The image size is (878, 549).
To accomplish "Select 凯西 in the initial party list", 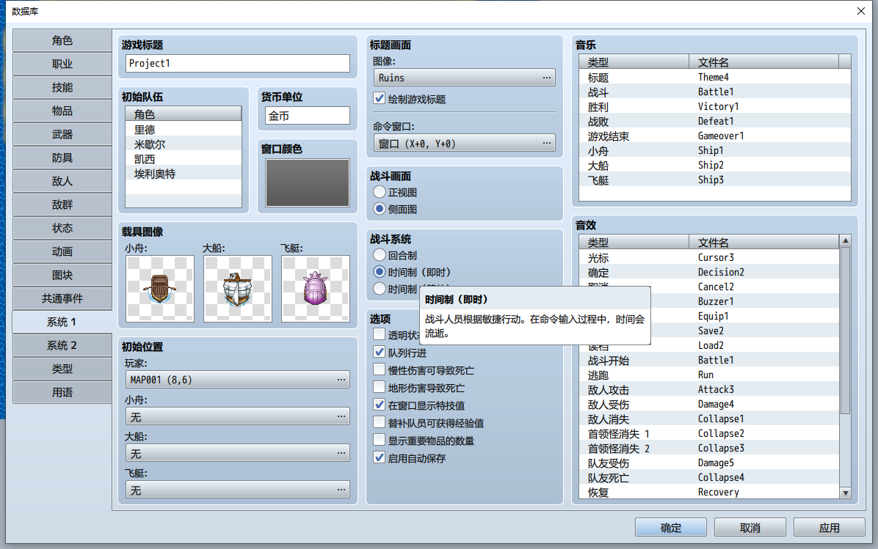I will [184, 159].
